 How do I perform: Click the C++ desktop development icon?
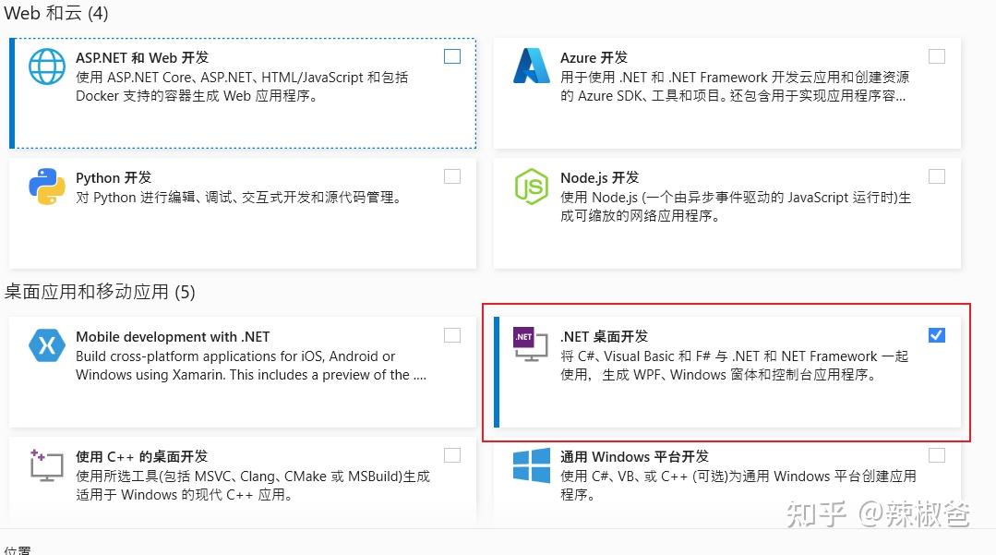click(47, 465)
